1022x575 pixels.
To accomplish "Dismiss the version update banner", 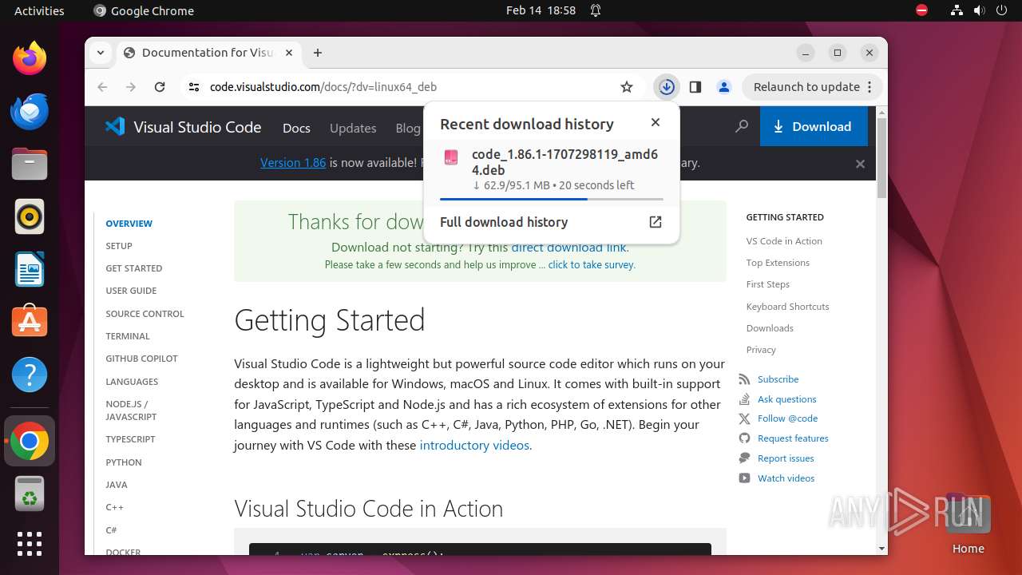I will 860,164.
